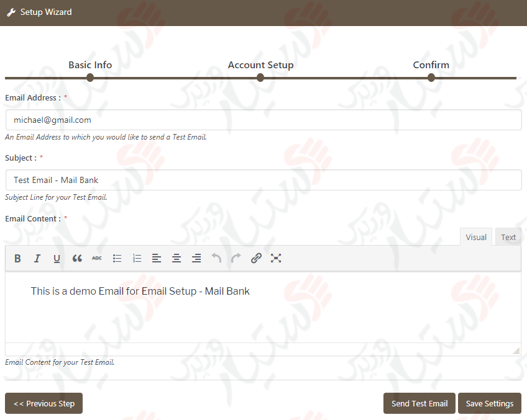527x420 pixels.
Task: Click the Send Test Email button
Action: (419, 403)
